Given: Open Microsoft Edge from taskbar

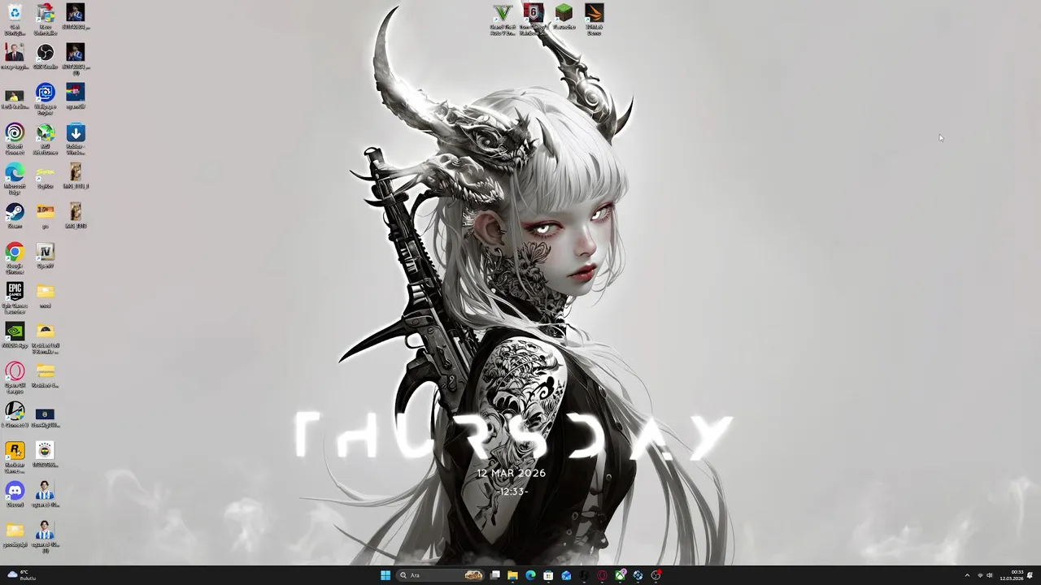Looking at the screenshot, I should (x=530, y=575).
